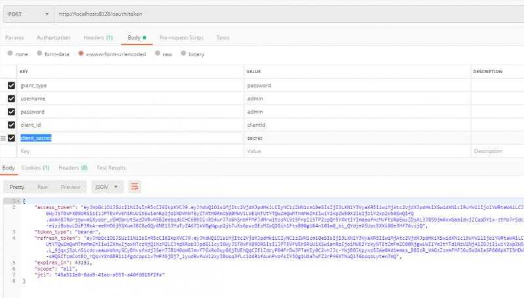Screen dimensions: 524x298
Task: Click the DESCRIPTION column header
Action: click(487, 72)
